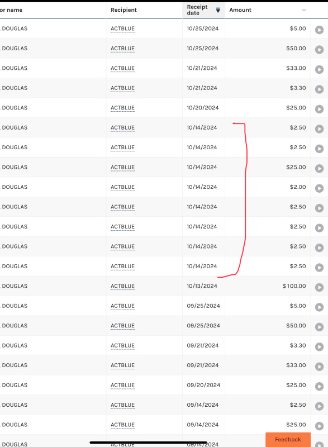Click the Recipient column header

coord(123,10)
